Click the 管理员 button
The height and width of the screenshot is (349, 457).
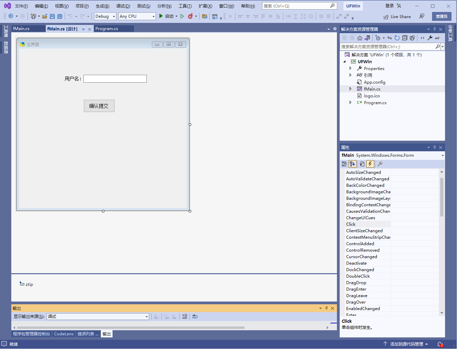[442, 16]
